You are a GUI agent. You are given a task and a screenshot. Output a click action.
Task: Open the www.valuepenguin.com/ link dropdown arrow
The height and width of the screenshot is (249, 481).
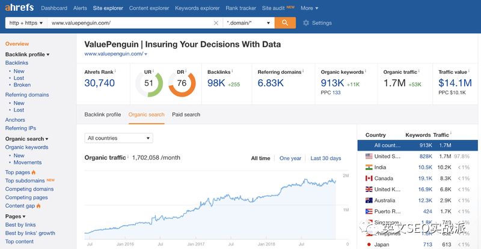[x=146, y=54]
